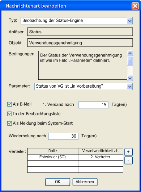Click the Verantwortlichkeit ab column header

point(101,151)
